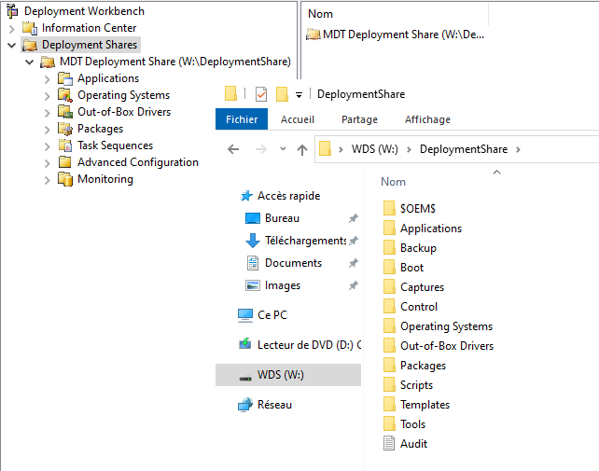Click DeploymentShare in the address bar breadcrumb
Image resolution: width=599 pixels, height=471 pixels.
464,149
